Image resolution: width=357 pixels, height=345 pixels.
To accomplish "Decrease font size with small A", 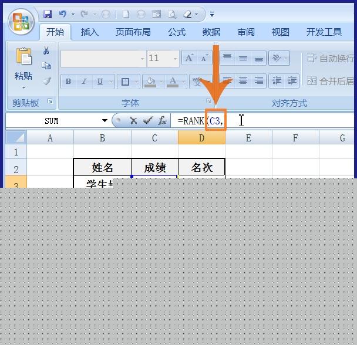I will [x=204, y=58].
